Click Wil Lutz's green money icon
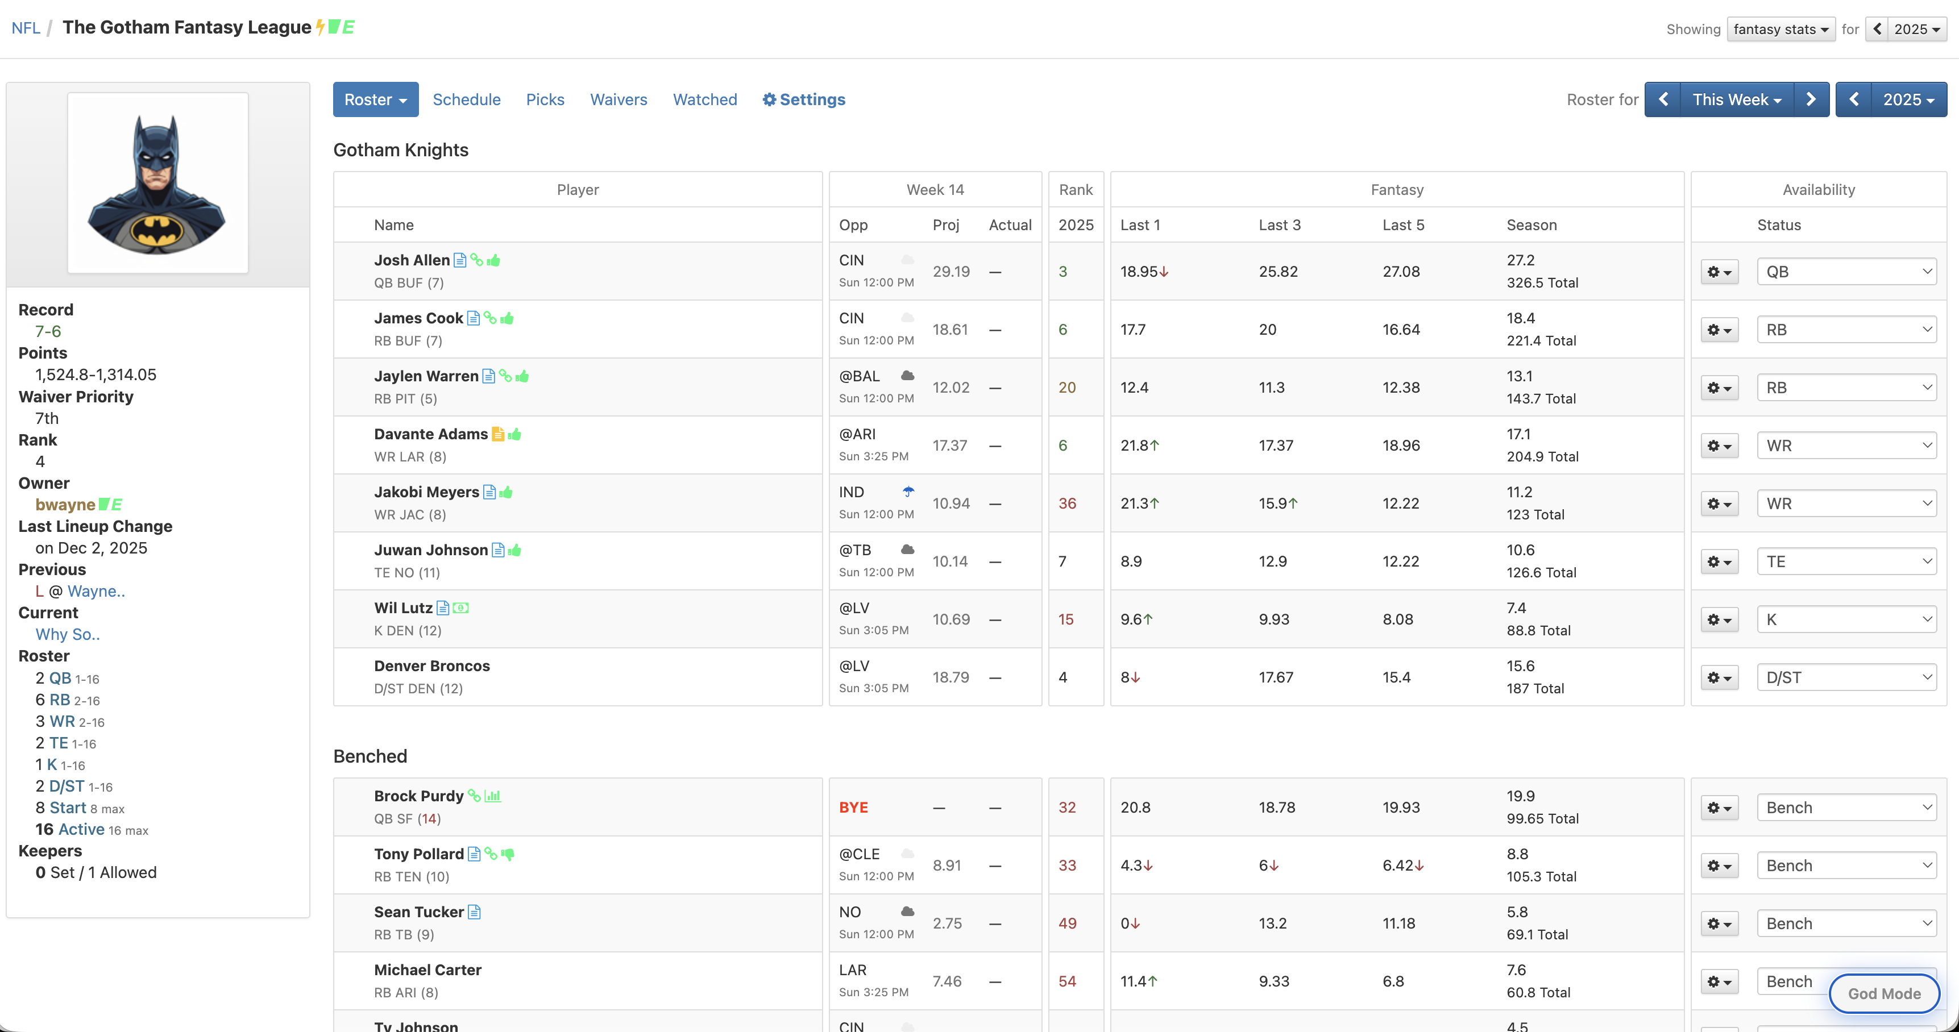This screenshot has height=1032, width=1959. pos(461,608)
